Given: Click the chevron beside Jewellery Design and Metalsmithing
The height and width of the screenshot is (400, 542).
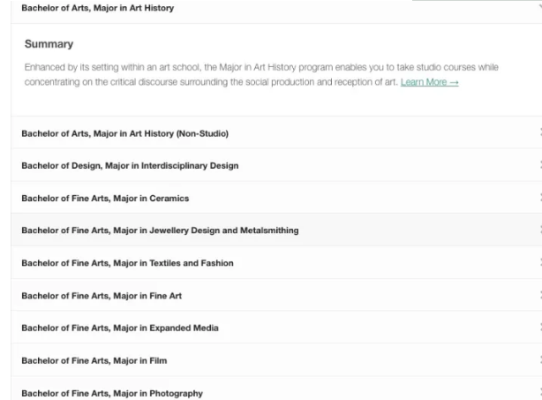Looking at the screenshot, I should point(538,230).
